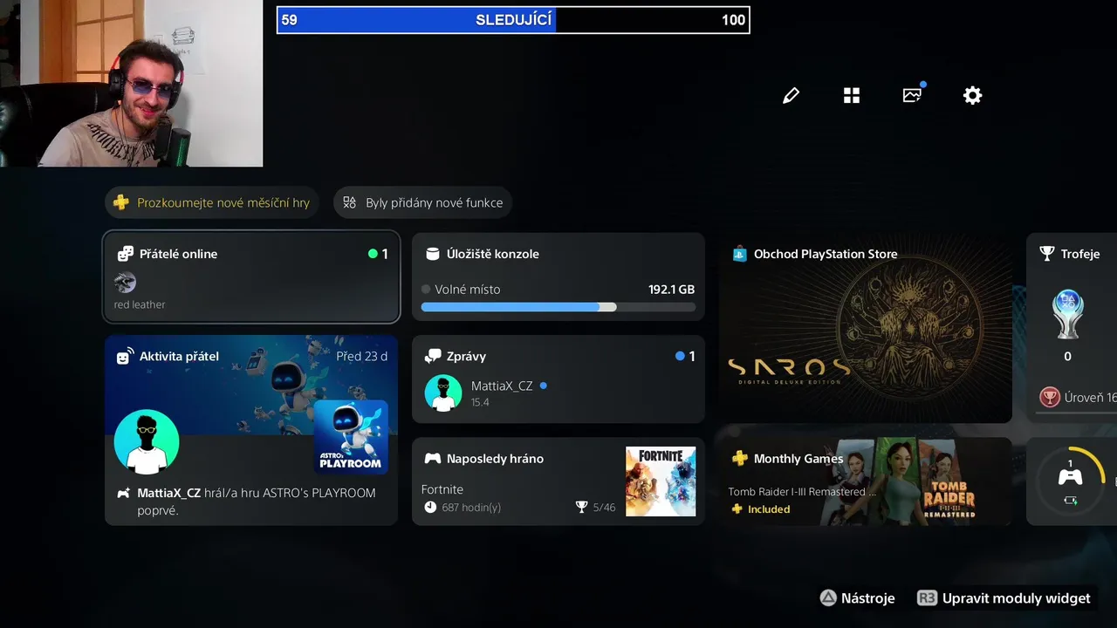Open the SAROS Digital Deluxe Edition banner
Image resolution: width=1117 pixels, height=628 pixels.
pos(789,370)
